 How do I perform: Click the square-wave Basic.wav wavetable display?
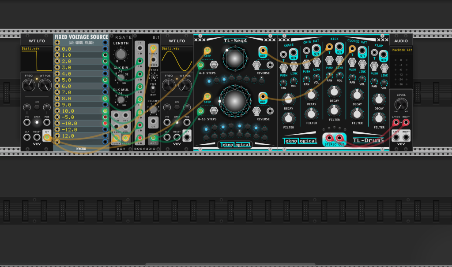pos(37,59)
